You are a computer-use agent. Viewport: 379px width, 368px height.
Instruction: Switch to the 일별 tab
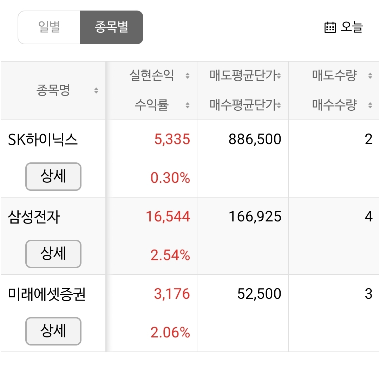(49, 27)
